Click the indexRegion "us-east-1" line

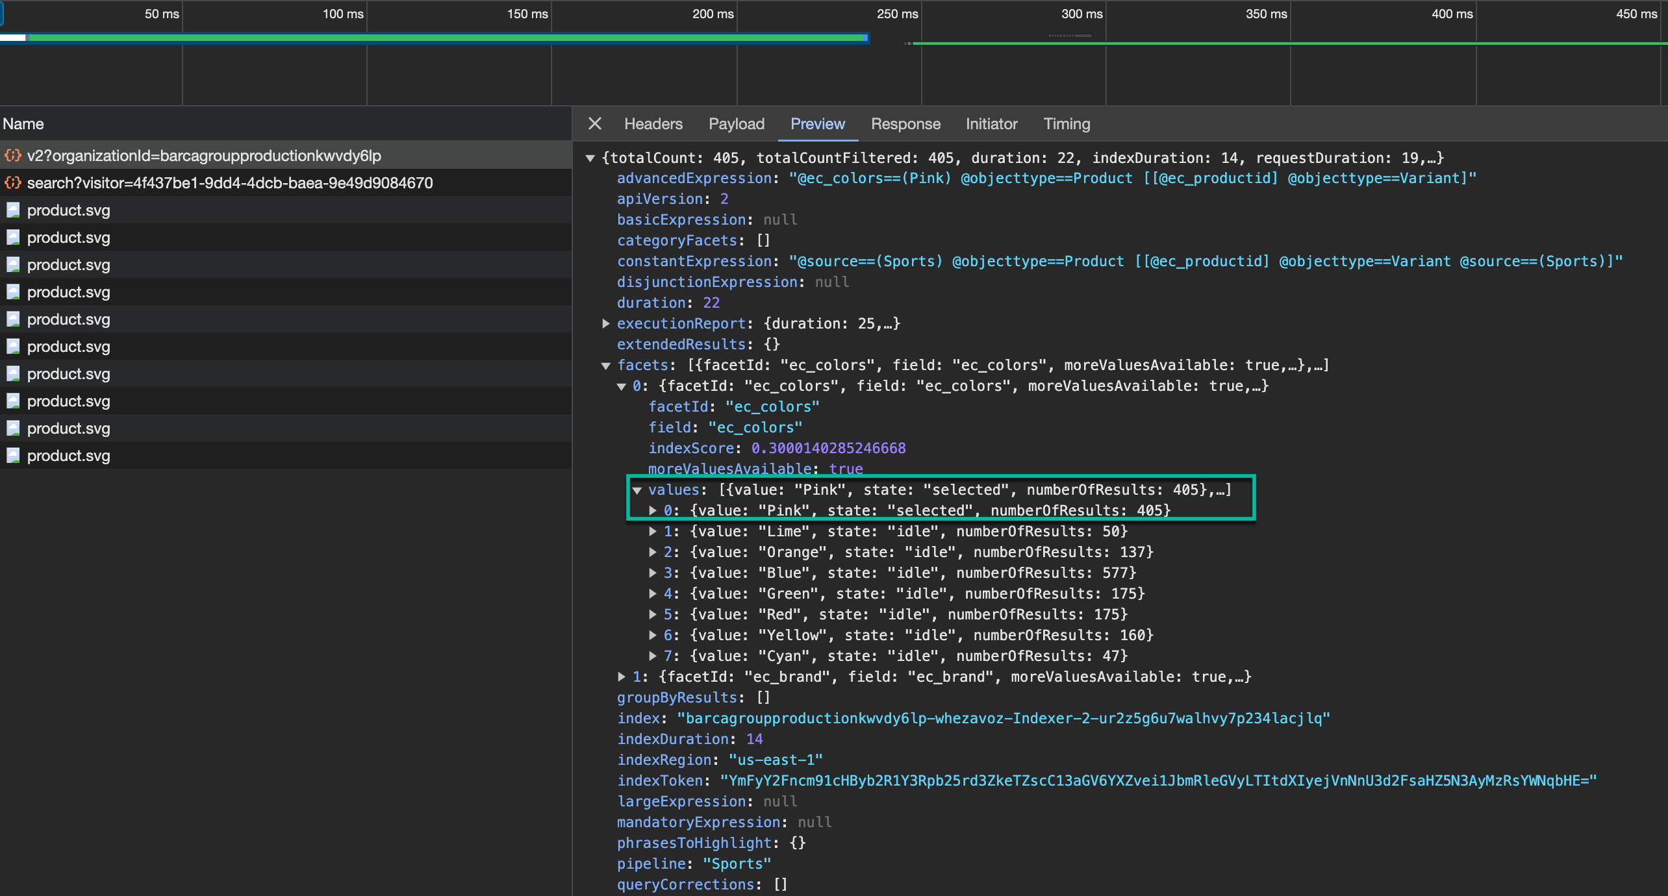pyautogui.click(x=720, y=760)
